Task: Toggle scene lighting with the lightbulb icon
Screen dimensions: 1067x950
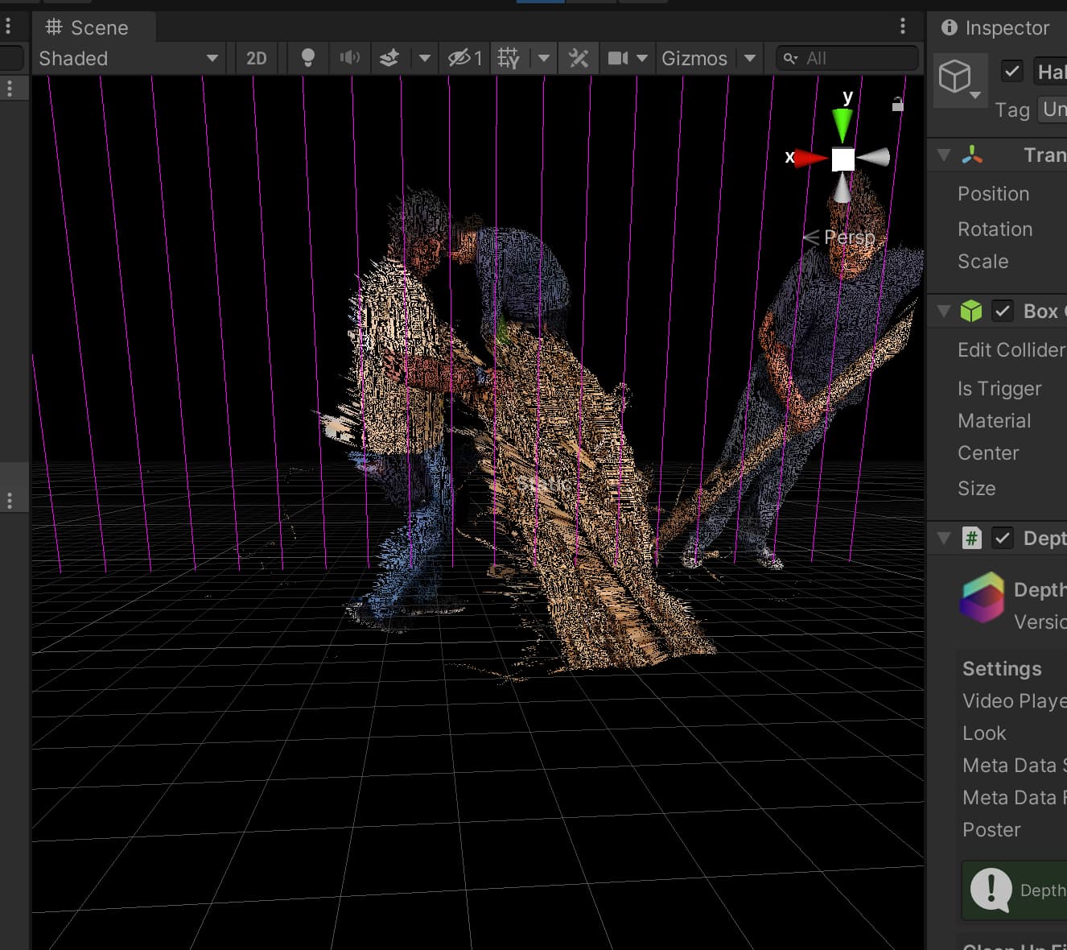Action: 307,58
